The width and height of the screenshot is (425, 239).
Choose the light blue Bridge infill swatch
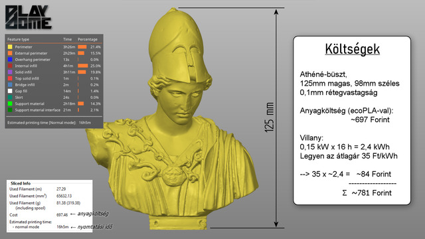10,84
